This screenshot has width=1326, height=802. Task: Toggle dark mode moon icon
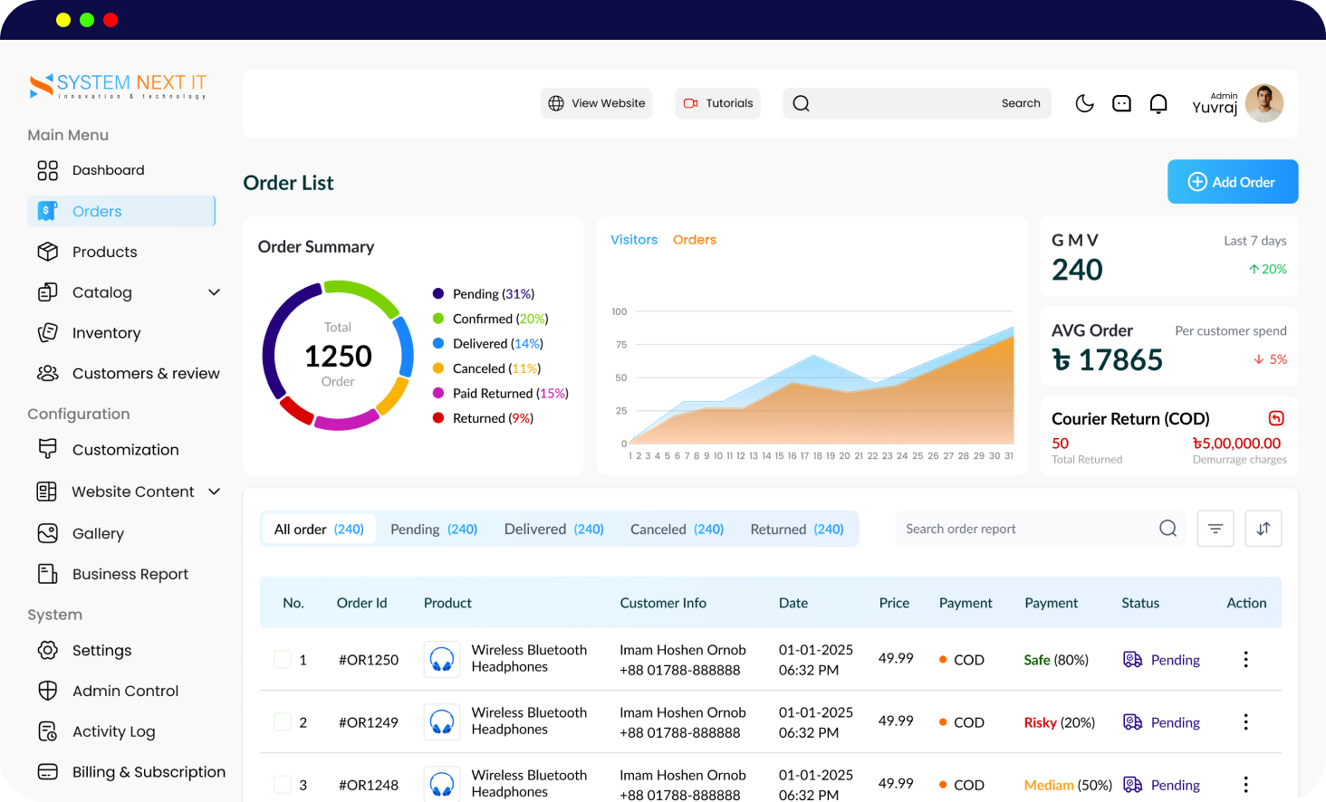coord(1084,103)
